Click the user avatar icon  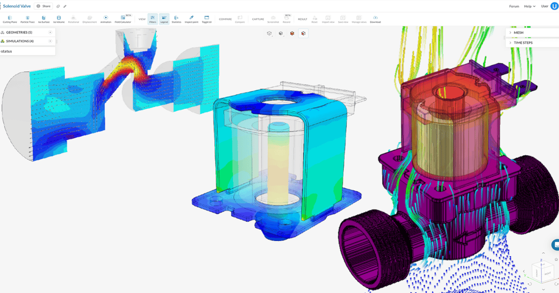click(x=553, y=6)
